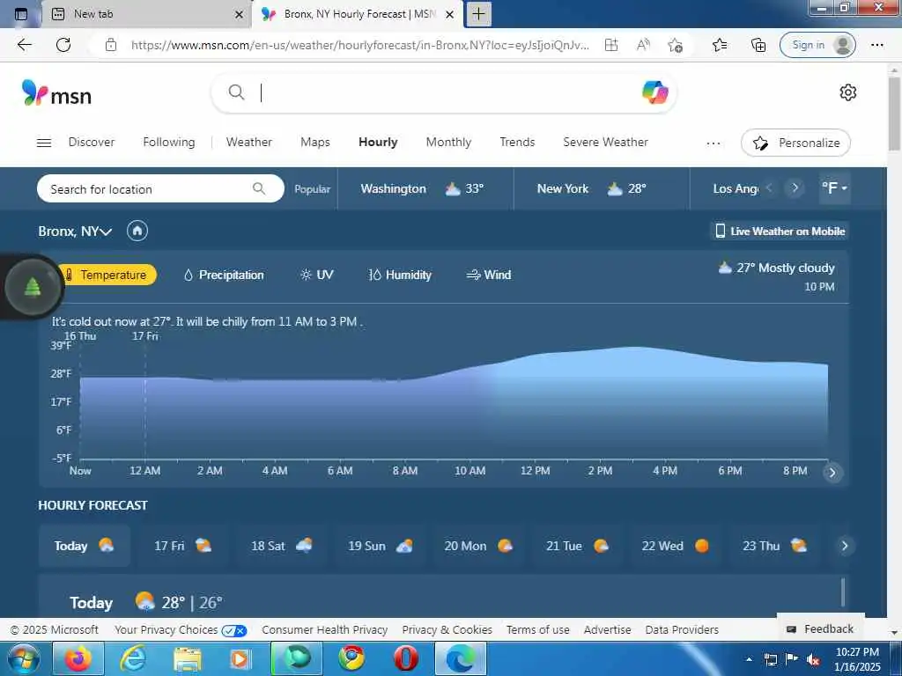Open the Maps tab
This screenshot has height=676, width=902.
point(315,142)
